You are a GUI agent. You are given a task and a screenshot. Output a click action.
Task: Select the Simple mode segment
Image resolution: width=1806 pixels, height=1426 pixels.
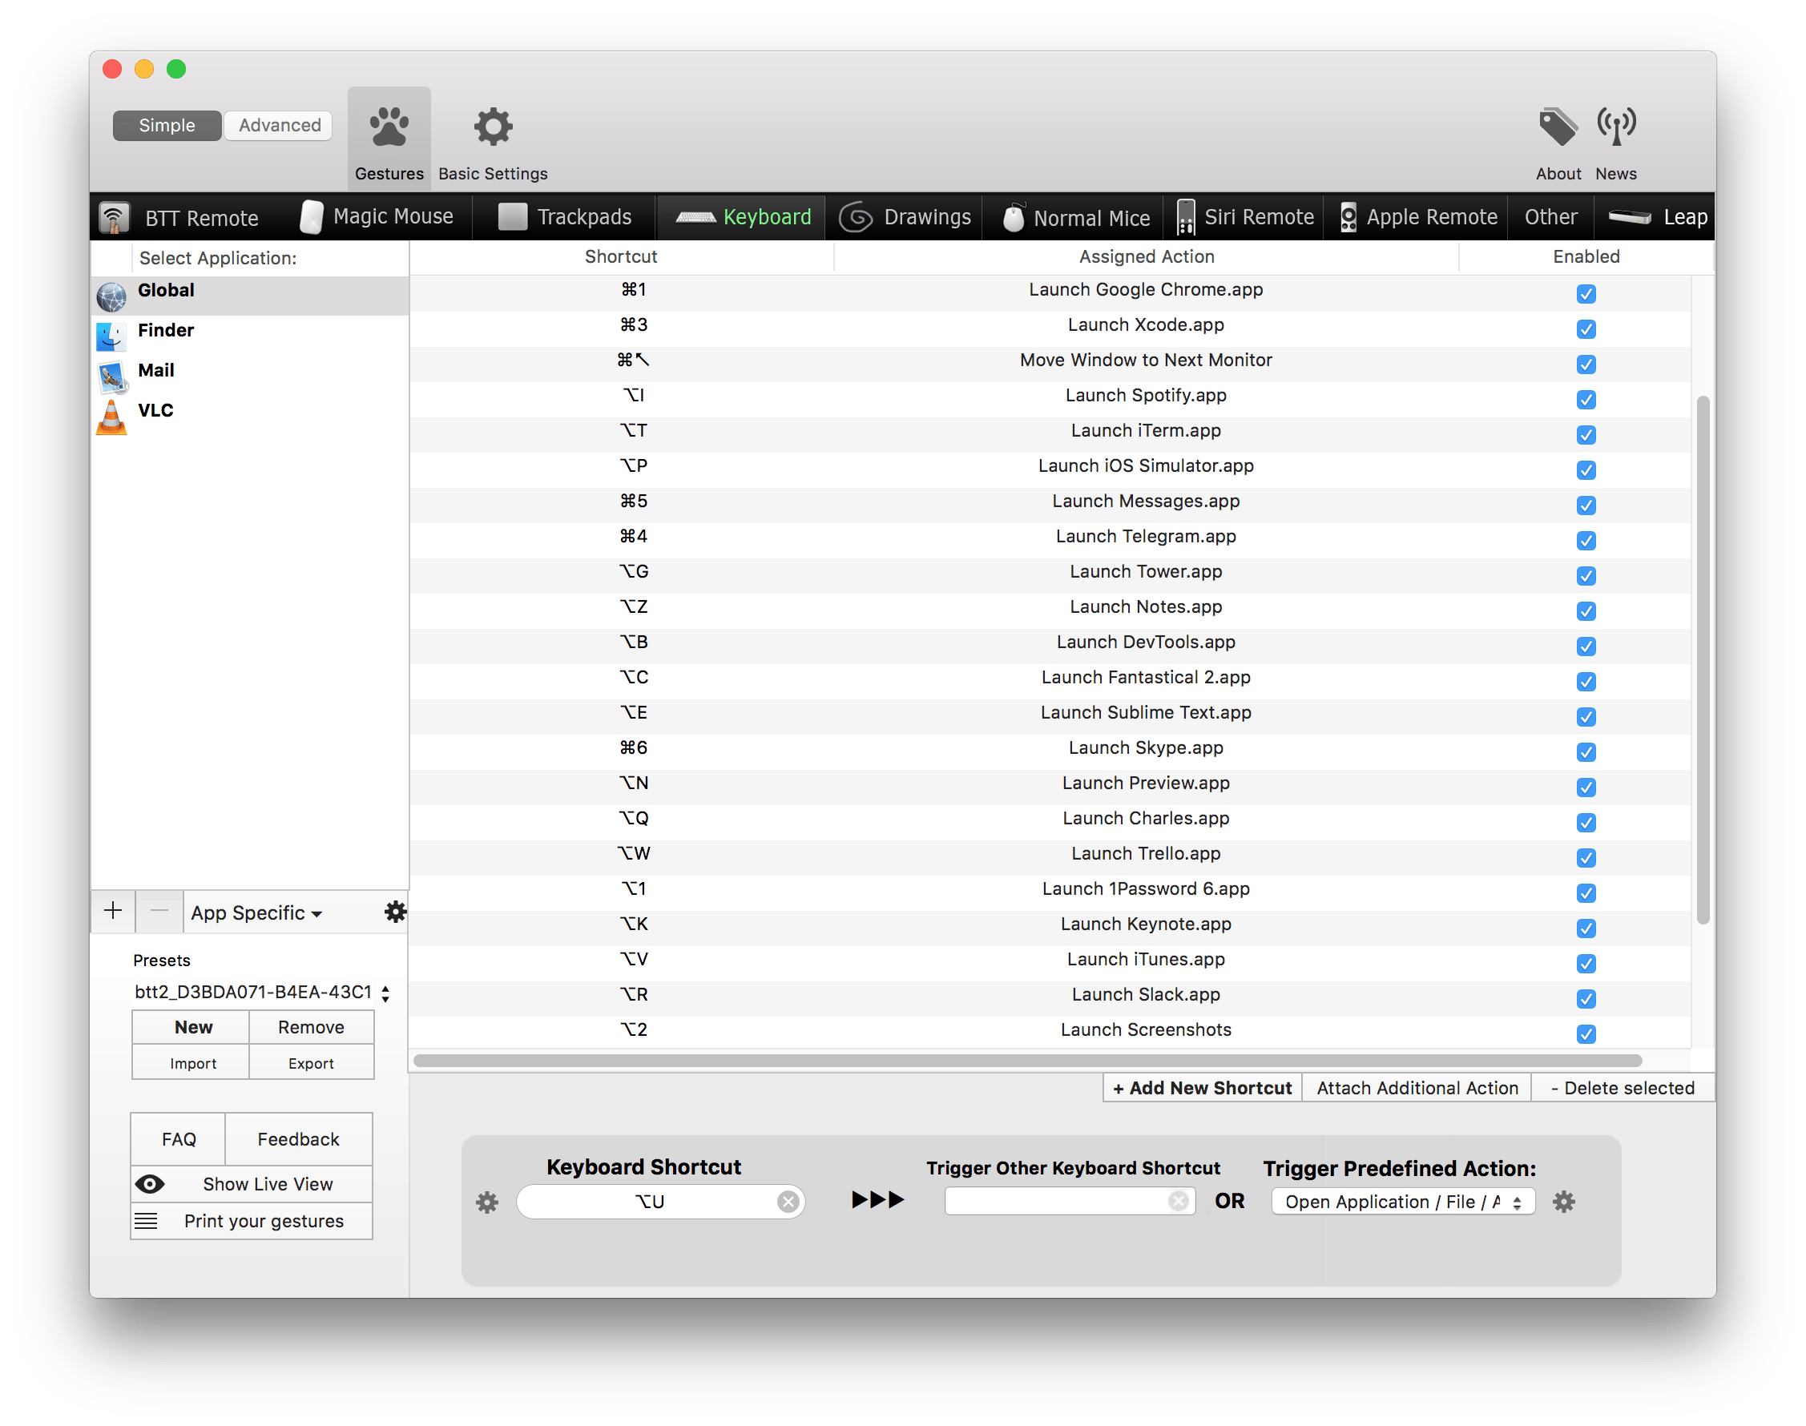(167, 125)
